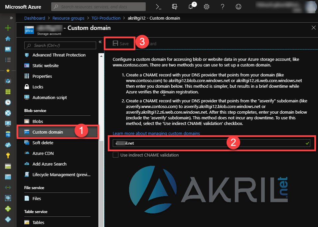Open Static website menu item
318x227 pixels.
coord(41,65)
